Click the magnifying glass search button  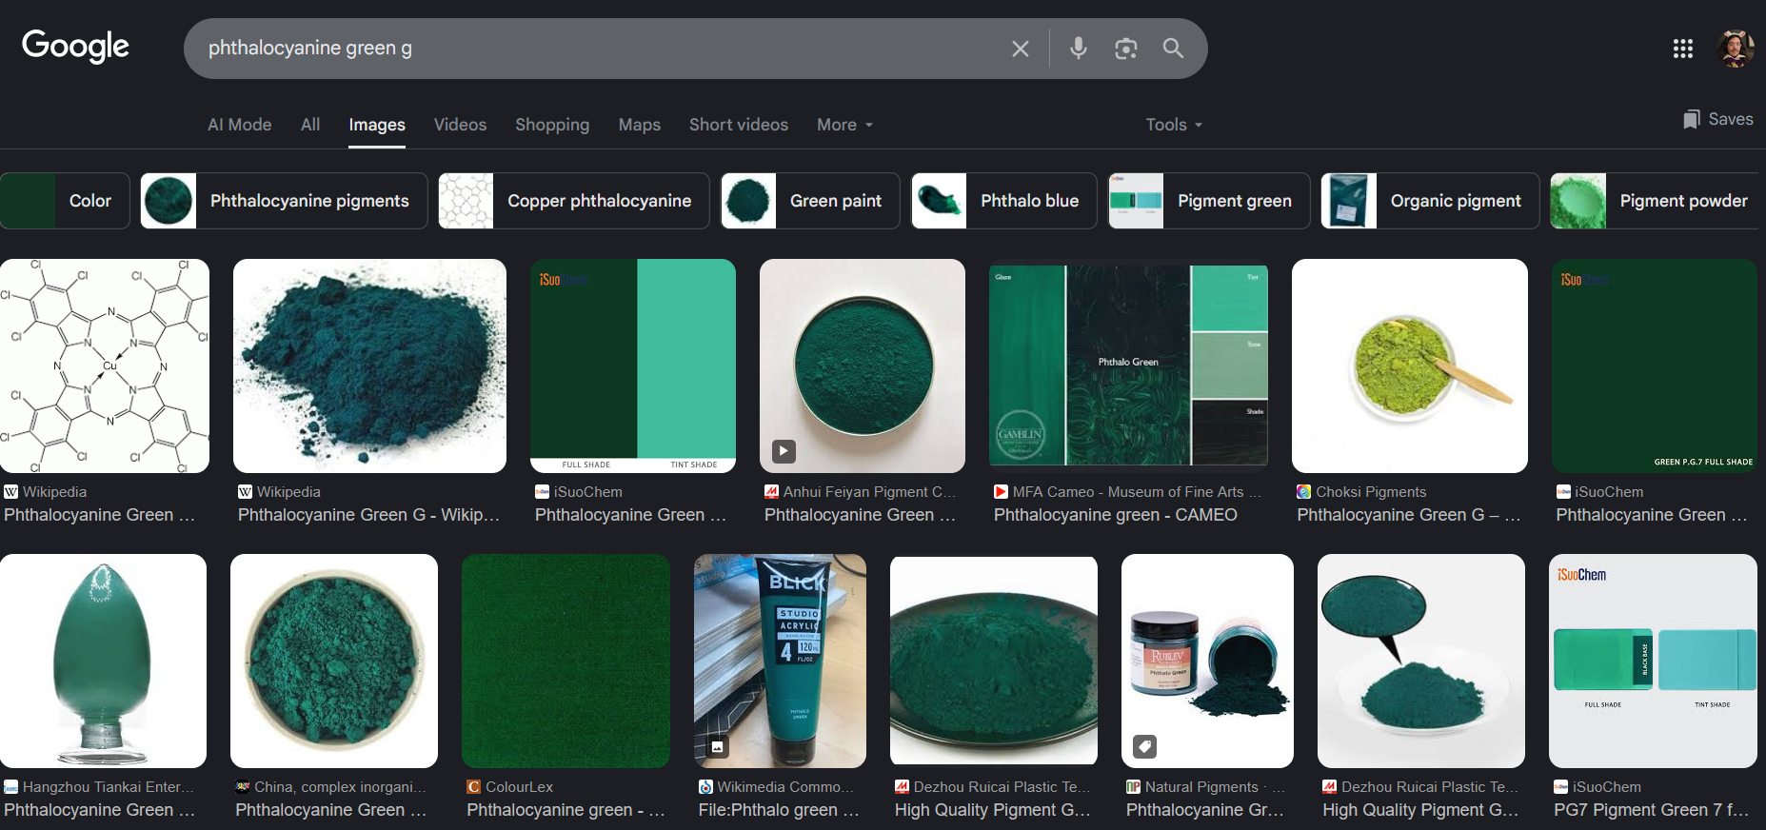(1173, 49)
